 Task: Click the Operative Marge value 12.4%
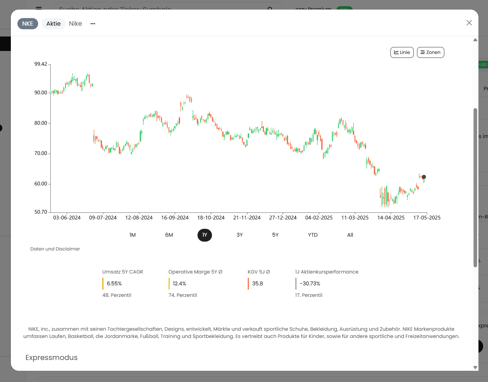pyautogui.click(x=179, y=284)
